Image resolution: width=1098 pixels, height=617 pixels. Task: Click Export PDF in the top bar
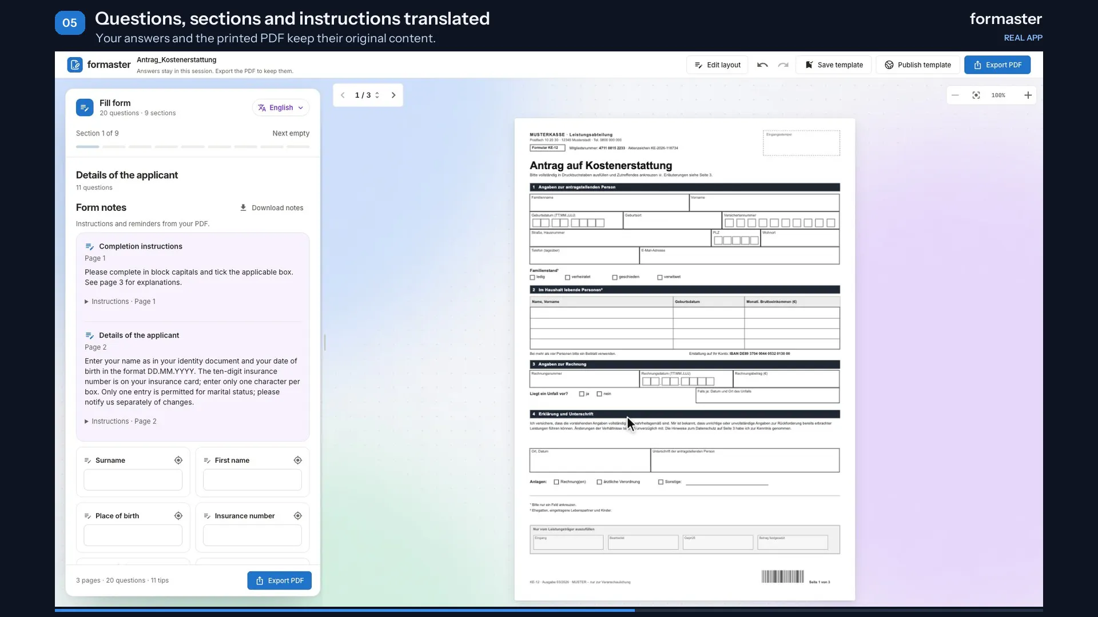pos(997,65)
